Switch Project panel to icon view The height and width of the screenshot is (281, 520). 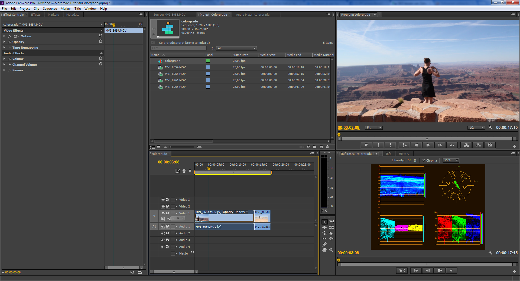click(159, 147)
